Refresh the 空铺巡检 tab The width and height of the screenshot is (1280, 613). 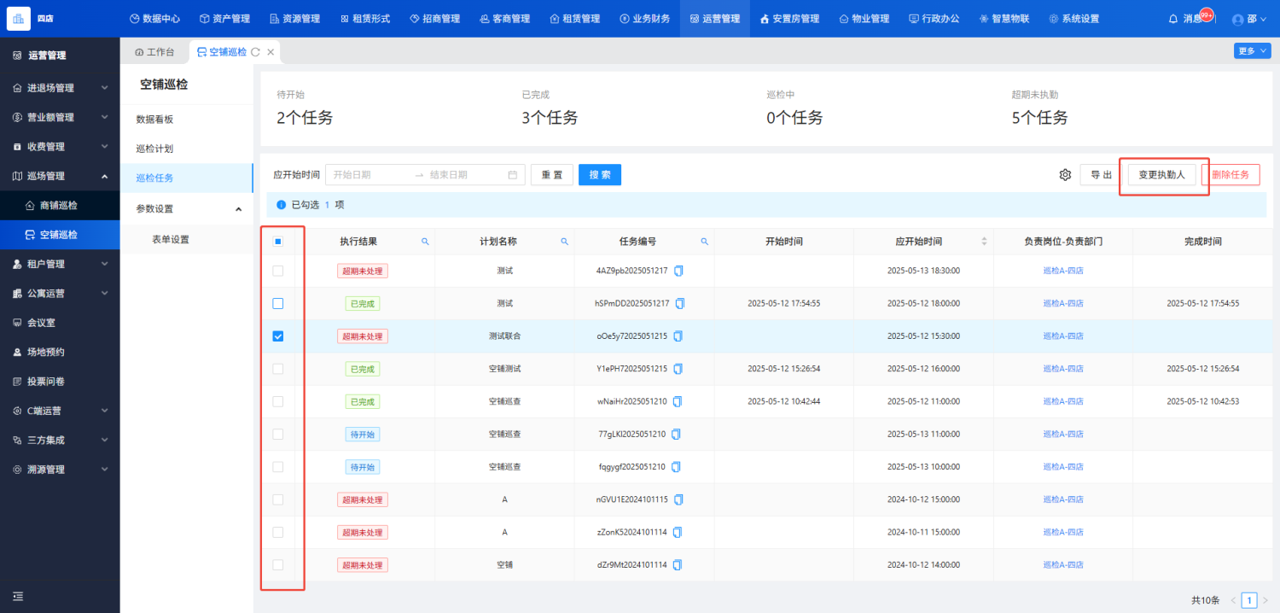255,52
